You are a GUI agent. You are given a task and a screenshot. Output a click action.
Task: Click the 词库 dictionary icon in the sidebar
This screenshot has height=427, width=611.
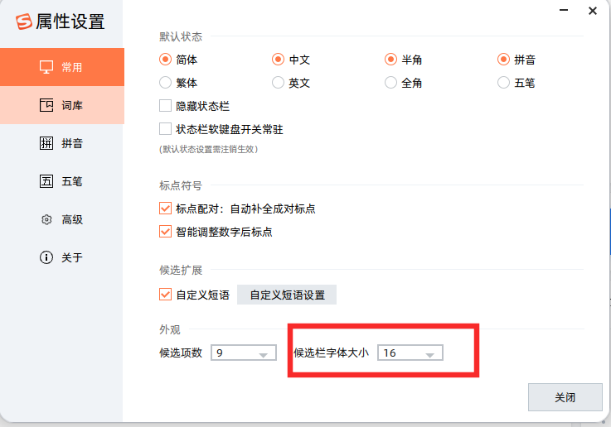[x=46, y=105]
